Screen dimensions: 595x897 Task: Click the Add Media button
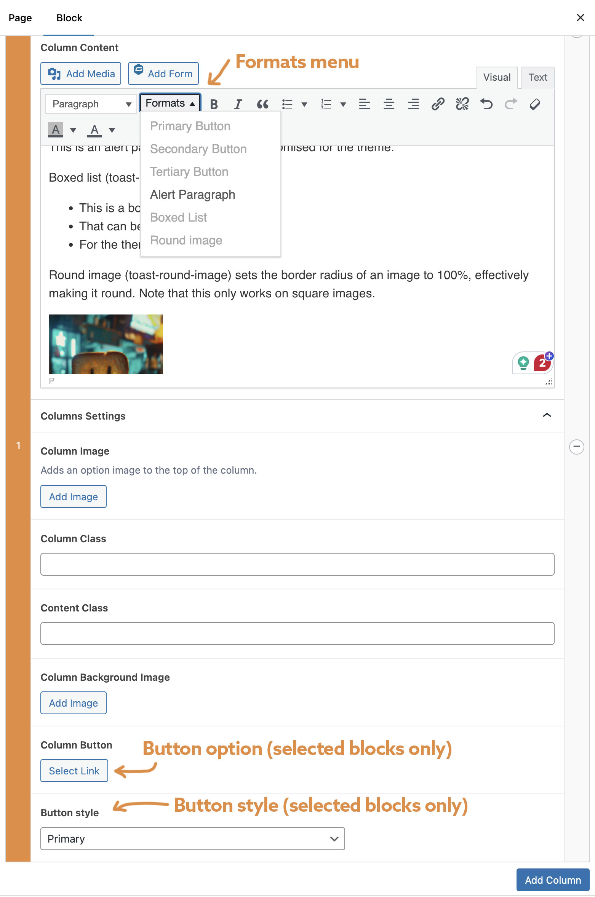point(81,73)
